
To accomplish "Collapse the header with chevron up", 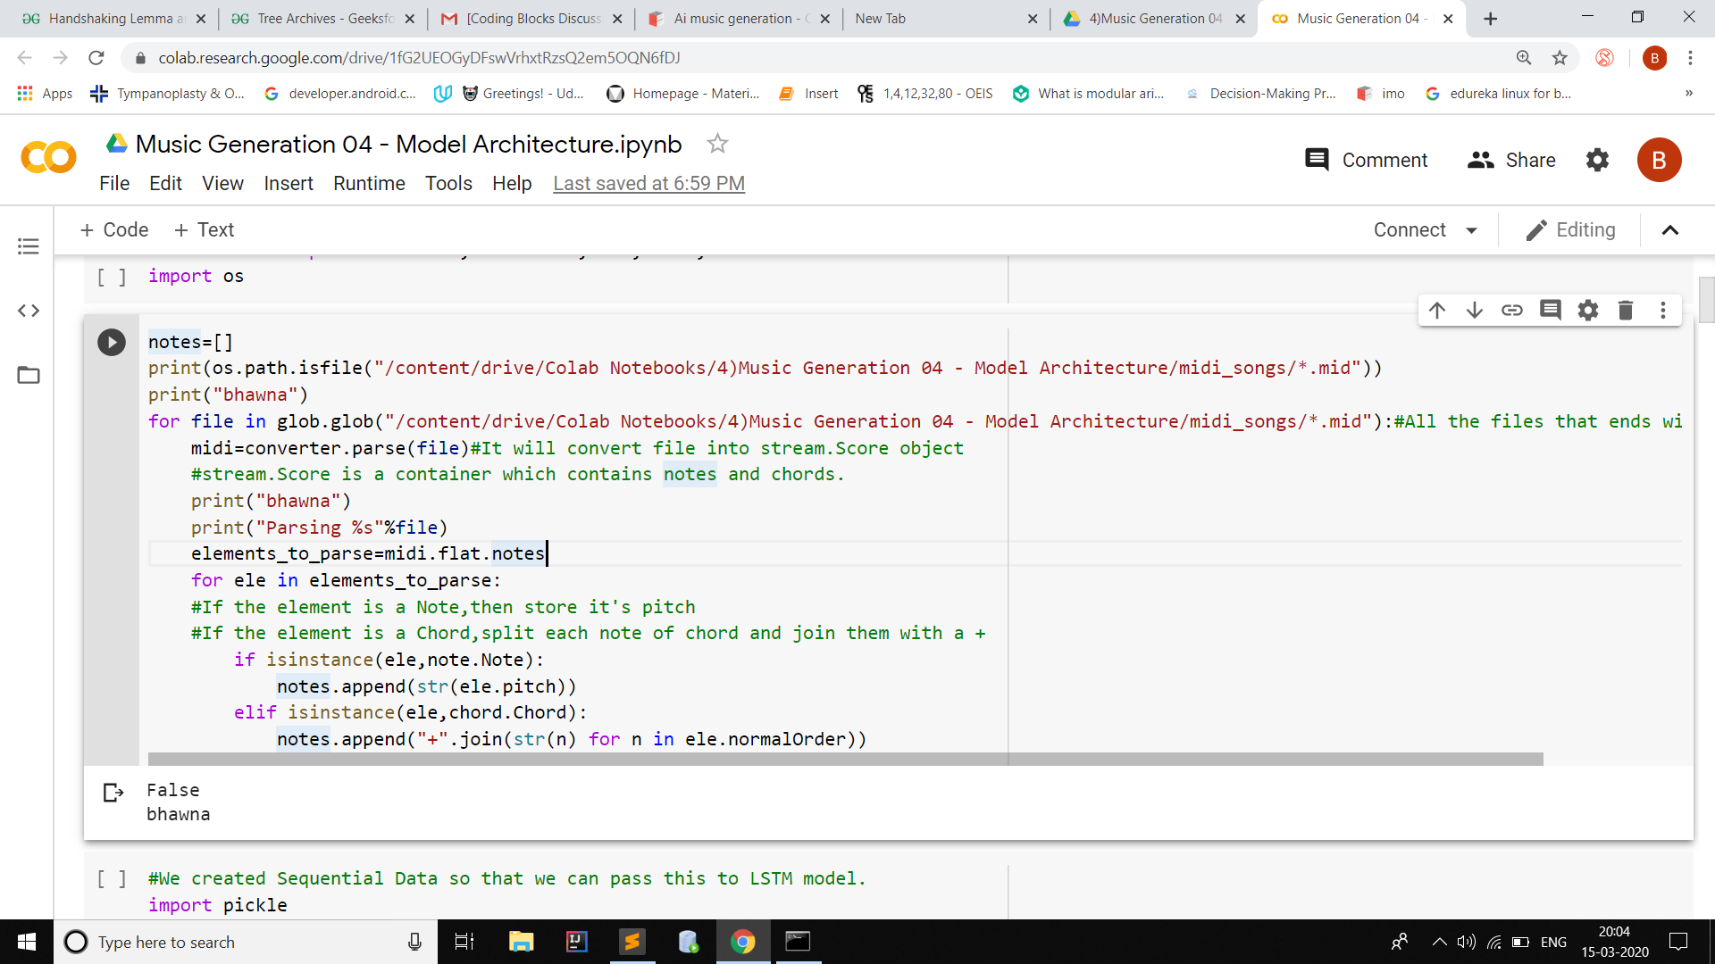I will [x=1670, y=230].
